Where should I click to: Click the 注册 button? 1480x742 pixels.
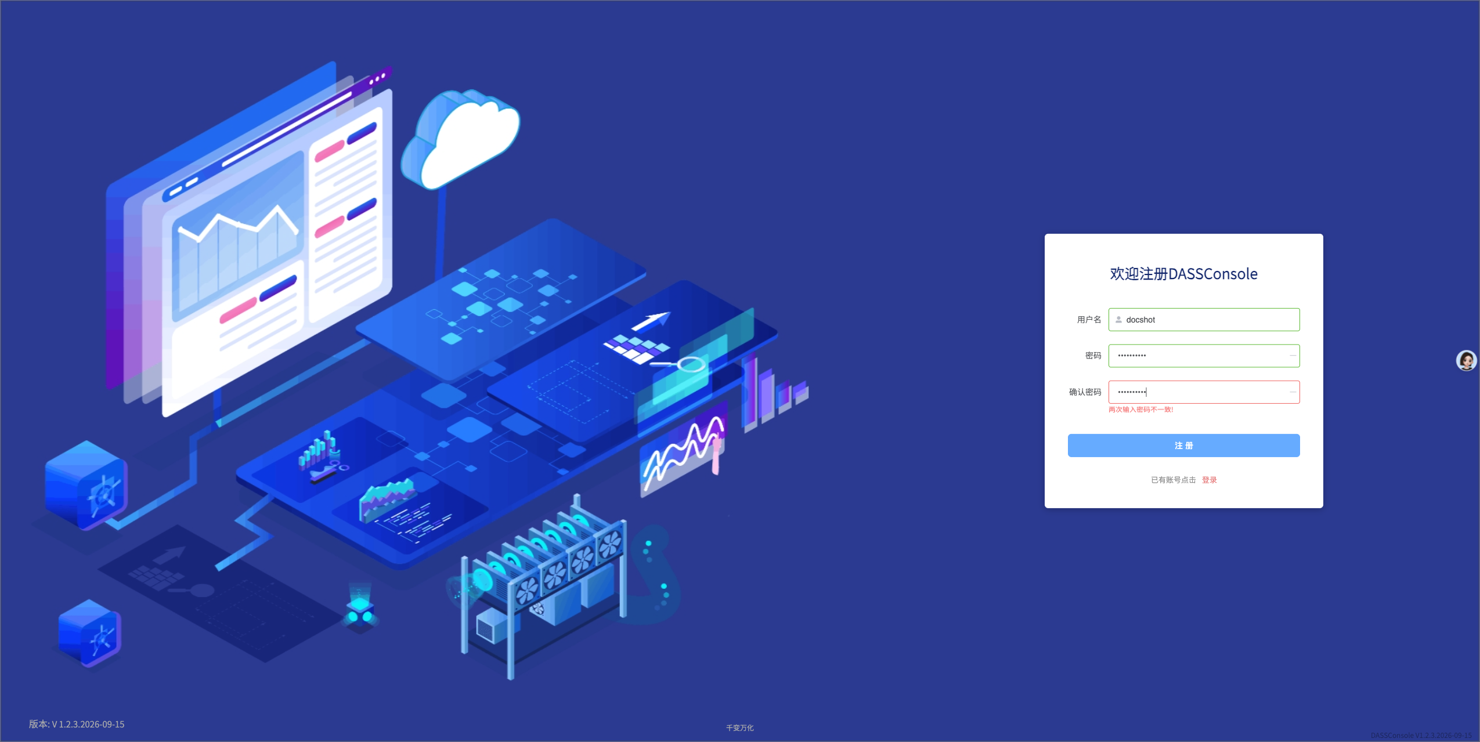[x=1183, y=446]
